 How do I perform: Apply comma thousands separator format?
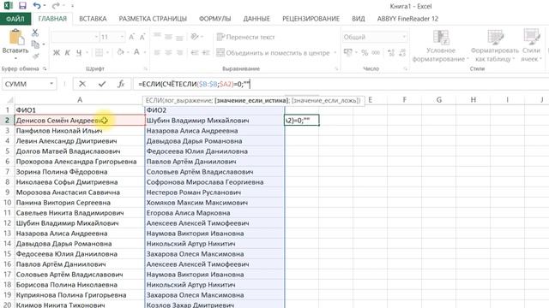pos(376,53)
